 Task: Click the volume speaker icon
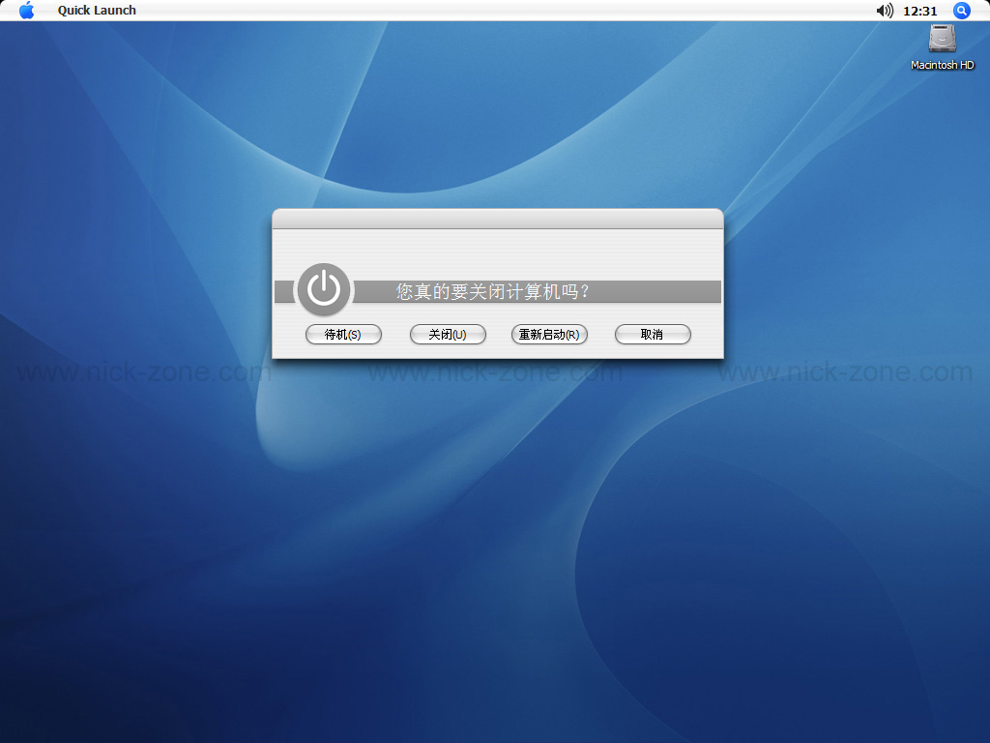click(885, 10)
